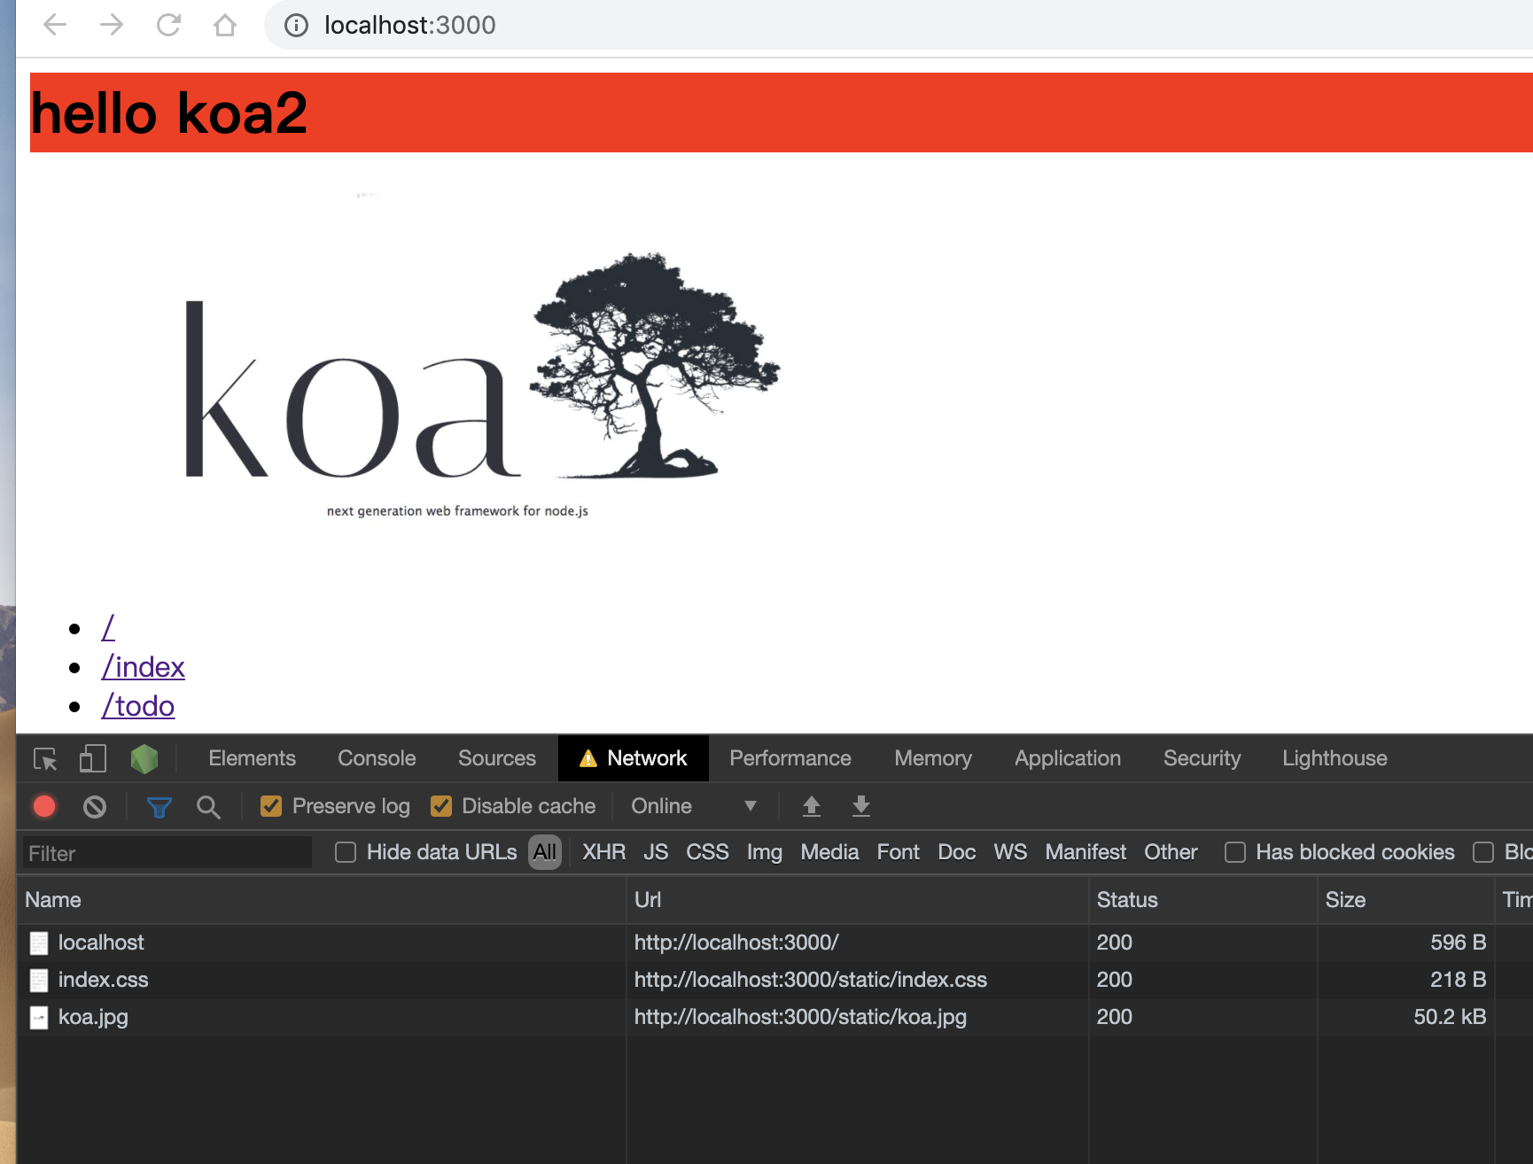The height and width of the screenshot is (1164, 1533).
Task: Open network search magnifier
Action: tap(208, 807)
